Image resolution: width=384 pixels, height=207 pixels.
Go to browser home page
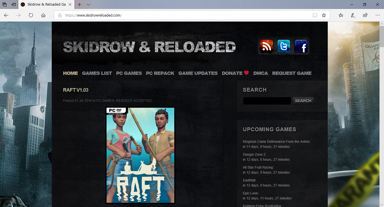click(43, 15)
